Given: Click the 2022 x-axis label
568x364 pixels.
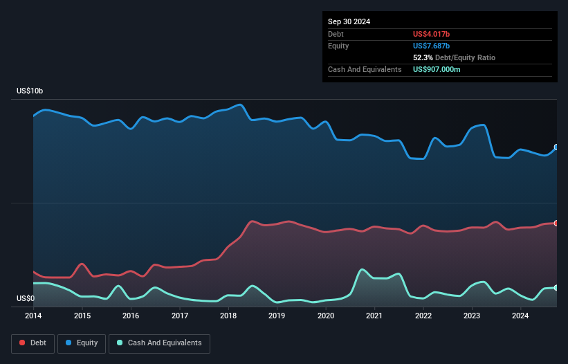Looking at the screenshot, I should point(423,316).
